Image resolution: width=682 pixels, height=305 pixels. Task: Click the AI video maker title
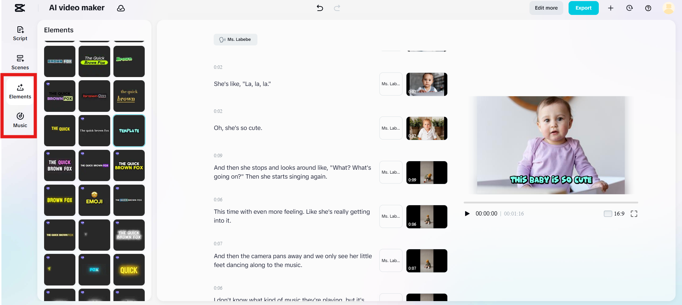tap(77, 8)
